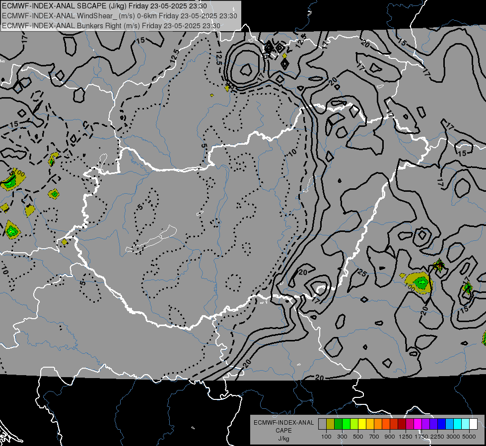
Task: Click the 1750 legend scale value
Action: point(421,437)
